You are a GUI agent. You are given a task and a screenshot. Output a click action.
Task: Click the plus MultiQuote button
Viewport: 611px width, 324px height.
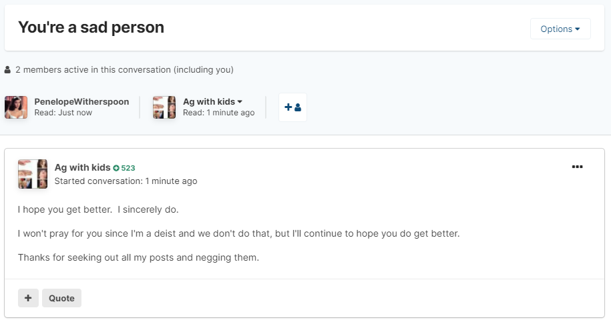point(28,298)
